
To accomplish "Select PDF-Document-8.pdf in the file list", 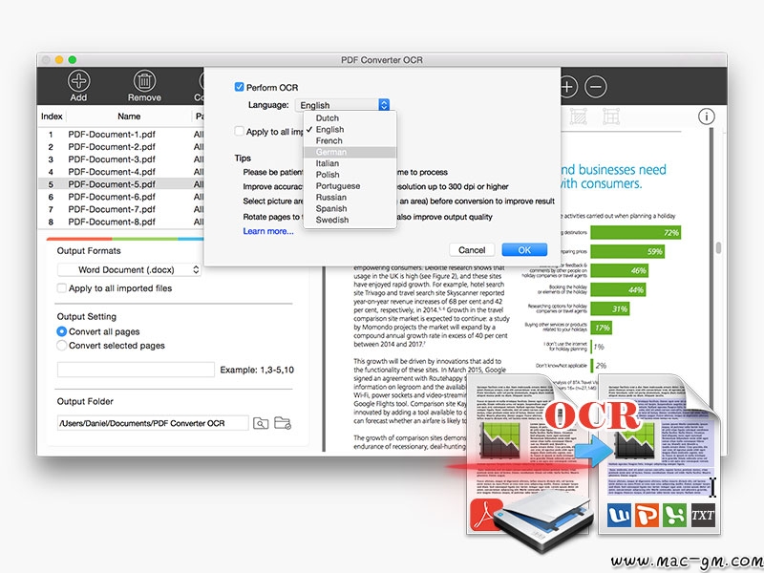I will pyautogui.click(x=121, y=222).
